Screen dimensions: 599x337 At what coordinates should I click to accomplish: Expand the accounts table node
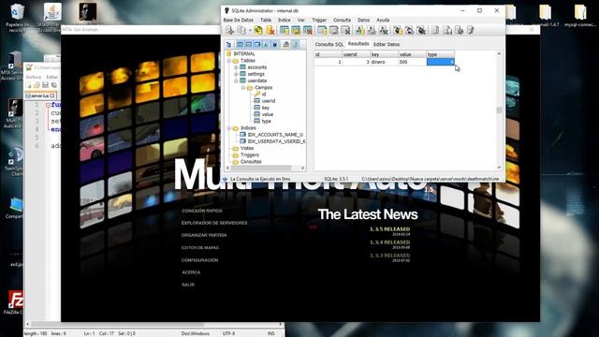click(236, 67)
